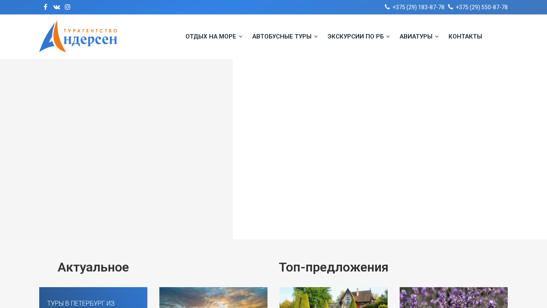Click the phone icon before +375 (29) 550-87-78
This screenshot has height=308, width=547.
450,7
